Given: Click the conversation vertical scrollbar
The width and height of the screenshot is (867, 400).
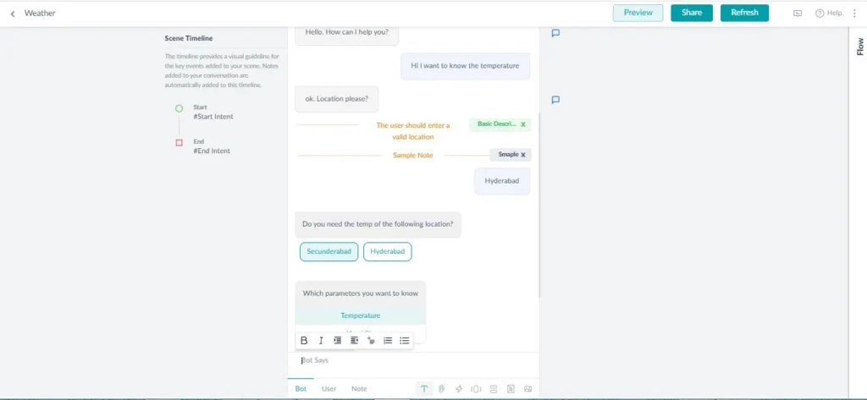Looking at the screenshot, I should [x=539, y=205].
